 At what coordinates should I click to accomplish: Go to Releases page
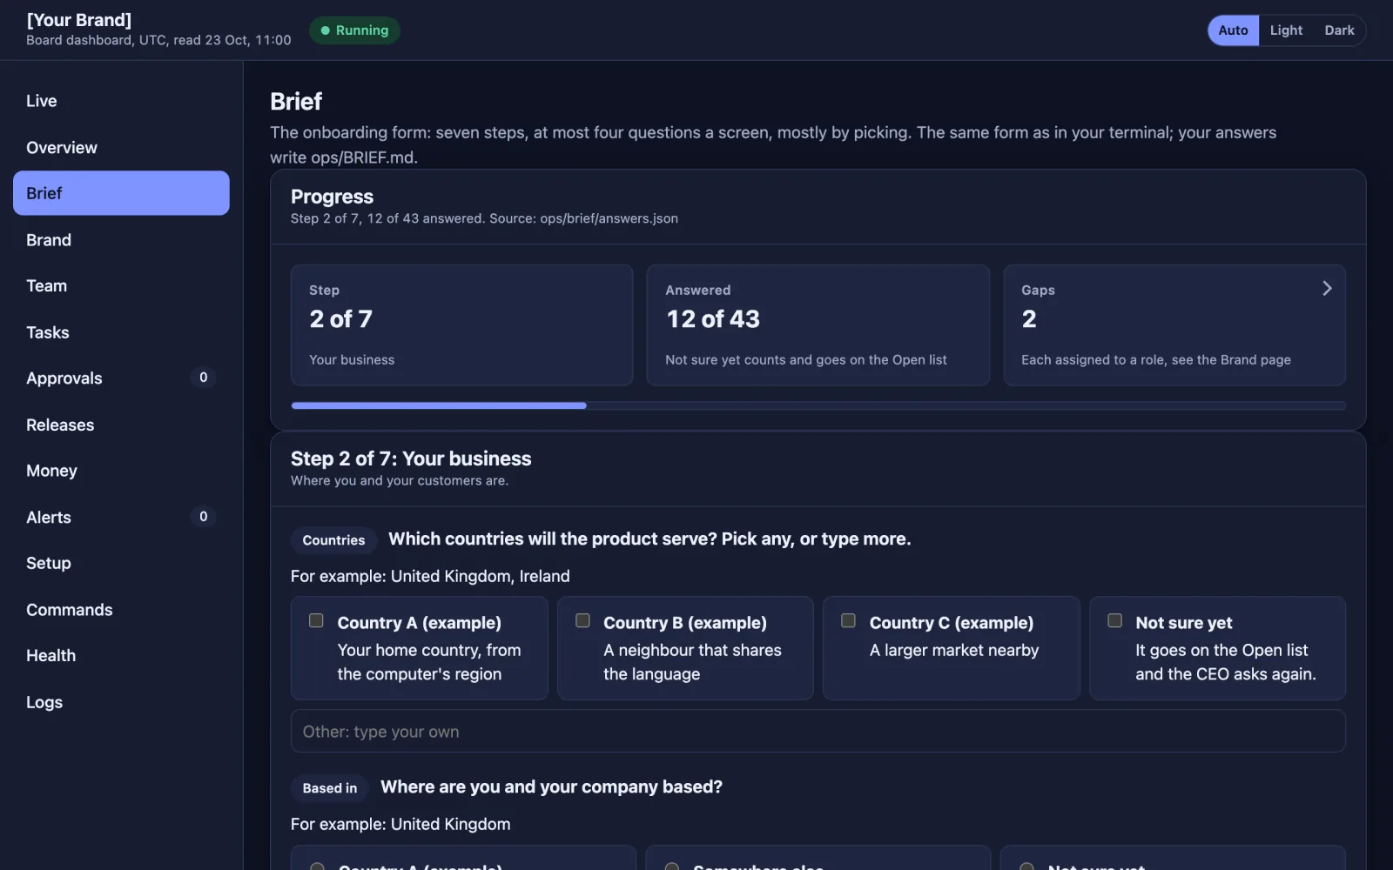pos(121,425)
